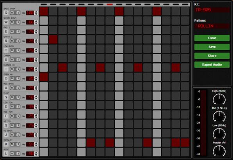Toggle off Rimshot's last active step cell

pos(185,142)
